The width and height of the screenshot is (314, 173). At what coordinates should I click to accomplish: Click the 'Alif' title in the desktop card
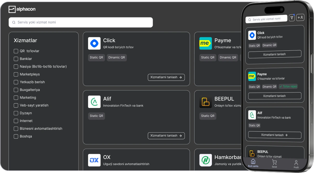tap(107, 99)
